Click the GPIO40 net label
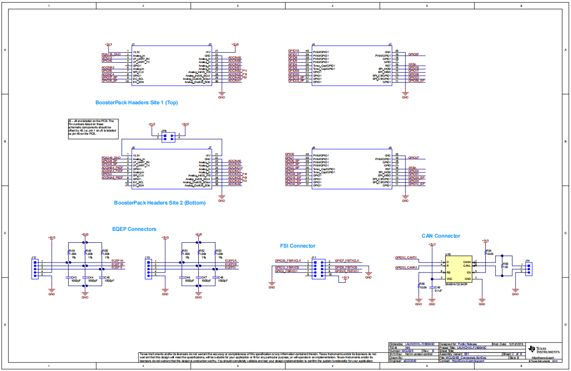Viewport: 571px width, 371px height. coord(107,61)
